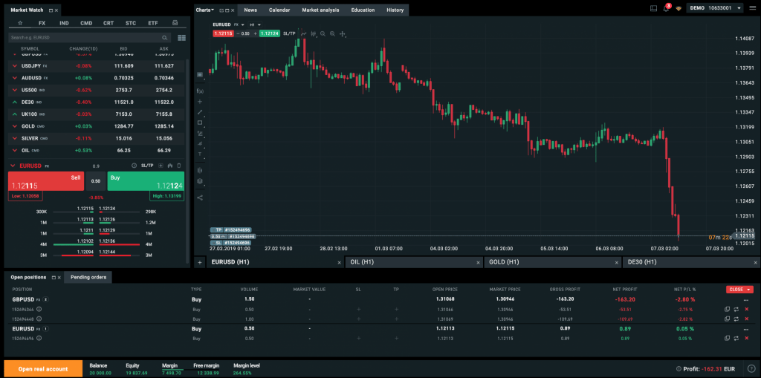The width and height of the screenshot is (761, 378).
Task: Select the FX category tab
Action: 42,23
